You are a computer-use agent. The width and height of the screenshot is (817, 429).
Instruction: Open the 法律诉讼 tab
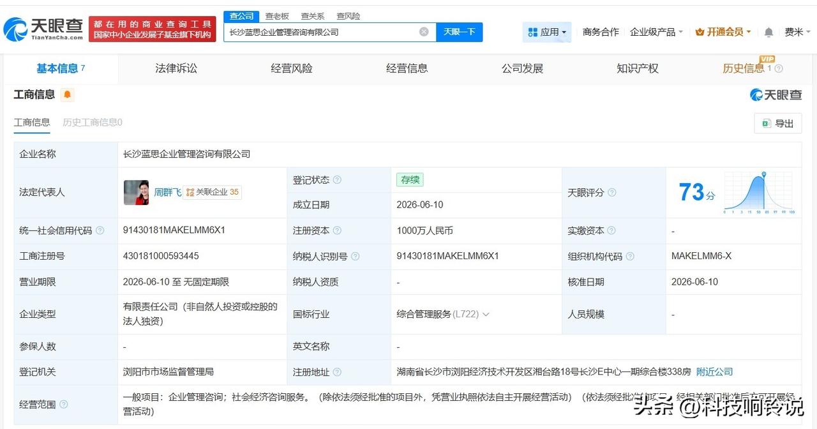tap(176, 68)
